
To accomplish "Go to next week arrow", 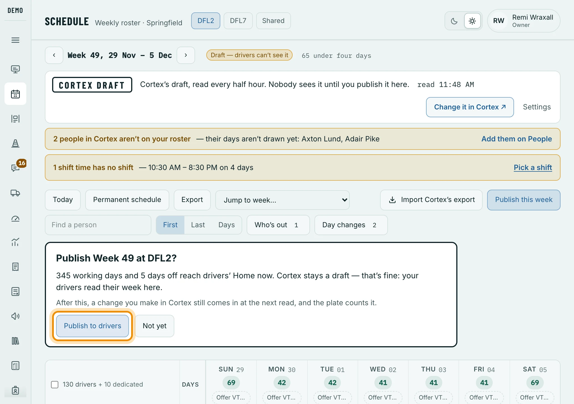I will click(186, 55).
